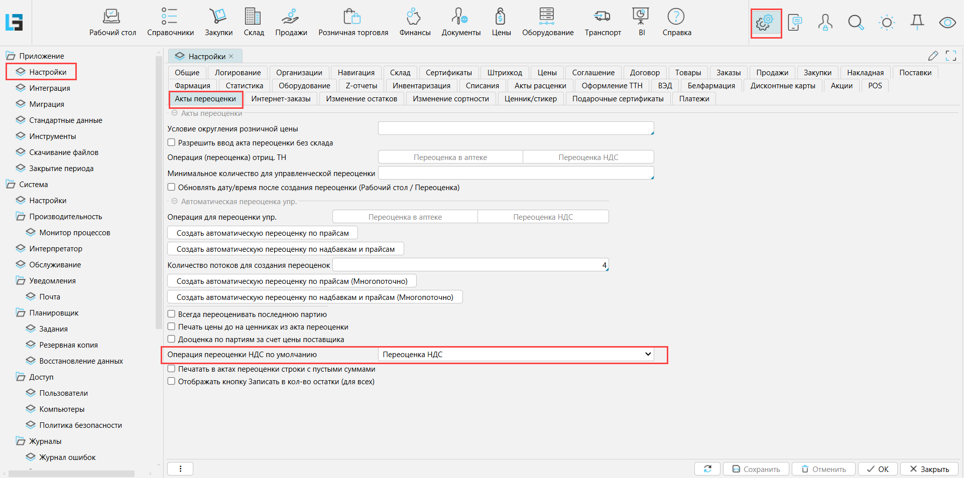The height and width of the screenshot is (478, 964).
Task: Collapse the Планировщик folder in the tree
Action: pyautogui.click(x=21, y=313)
